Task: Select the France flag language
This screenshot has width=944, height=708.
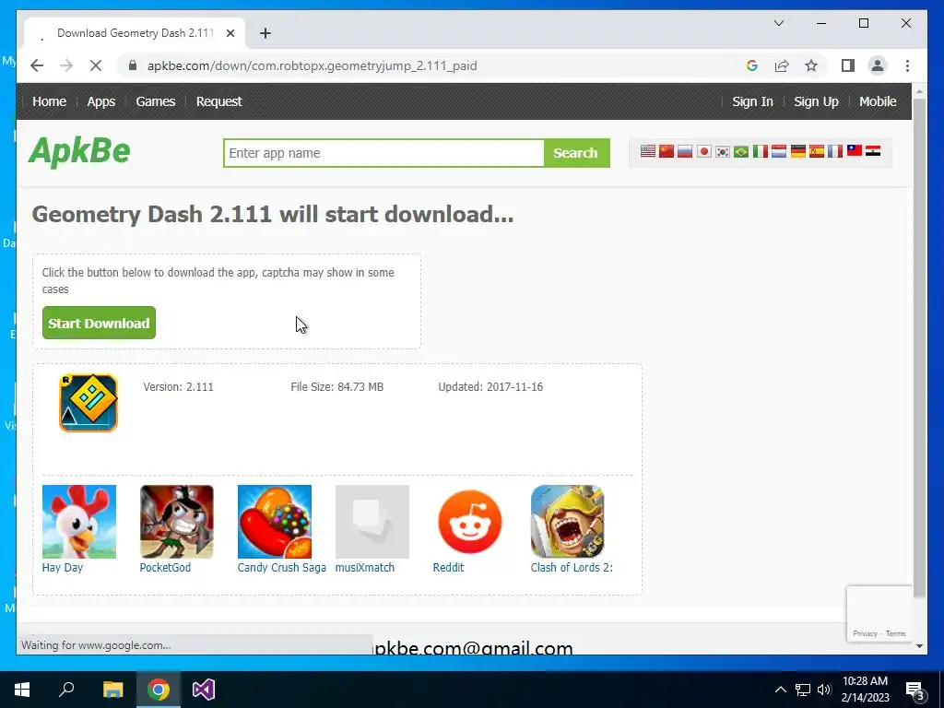Action: coord(835,151)
